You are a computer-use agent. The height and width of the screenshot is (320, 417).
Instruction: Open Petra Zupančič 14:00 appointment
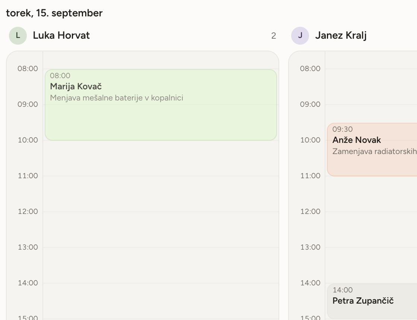(x=372, y=301)
